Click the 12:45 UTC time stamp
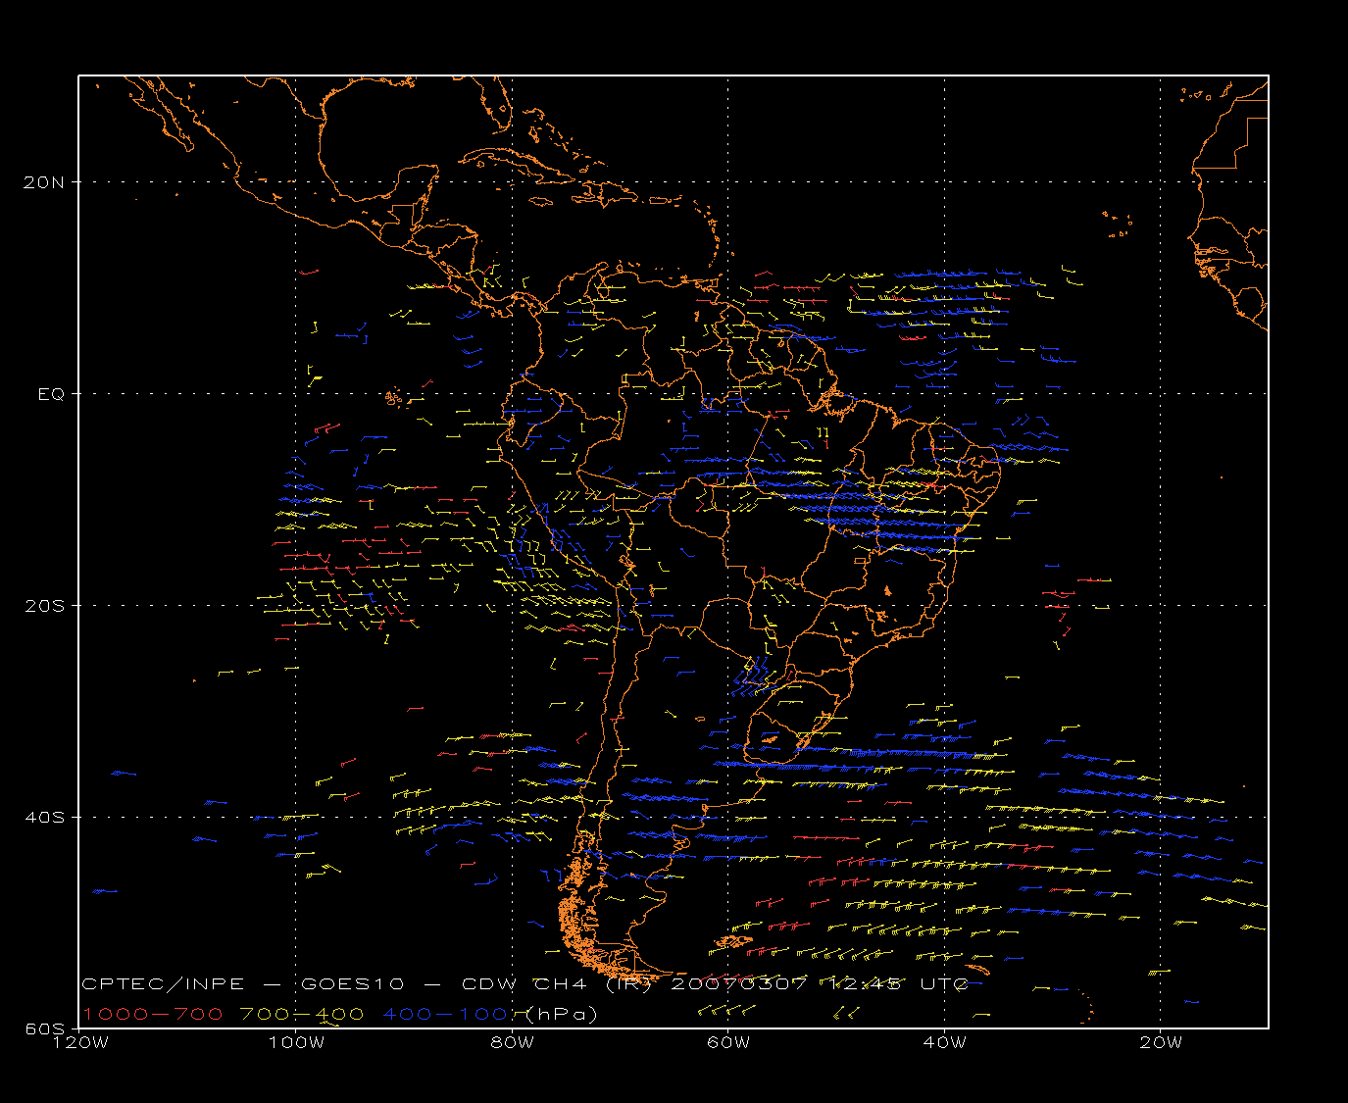 [899, 984]
